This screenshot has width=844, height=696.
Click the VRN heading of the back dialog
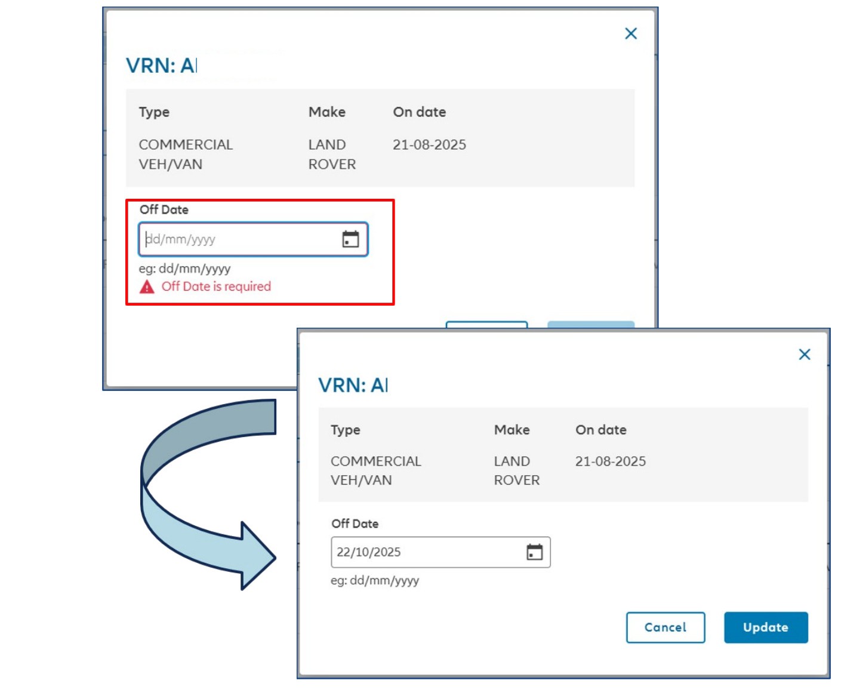[161, 65]
